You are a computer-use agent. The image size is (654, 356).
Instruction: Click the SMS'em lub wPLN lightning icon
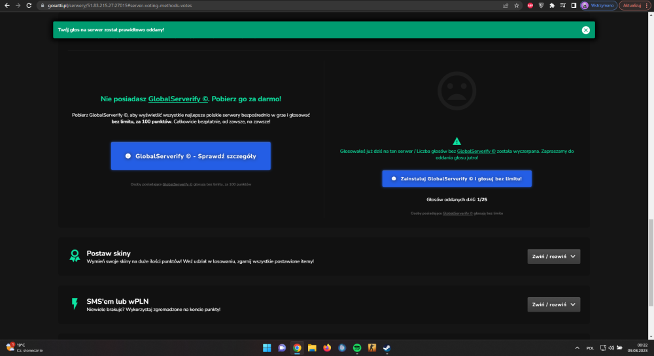(75, 304)
